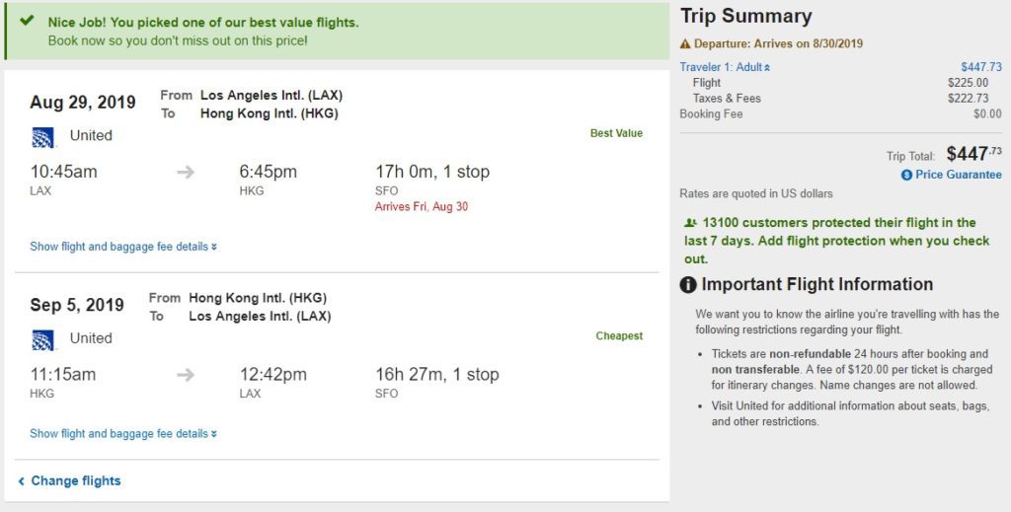Image resolution: width=1011 pixels, height=512 pixels.
Task: Expand return flight and baggage fee details
Action: click(123, 434)
